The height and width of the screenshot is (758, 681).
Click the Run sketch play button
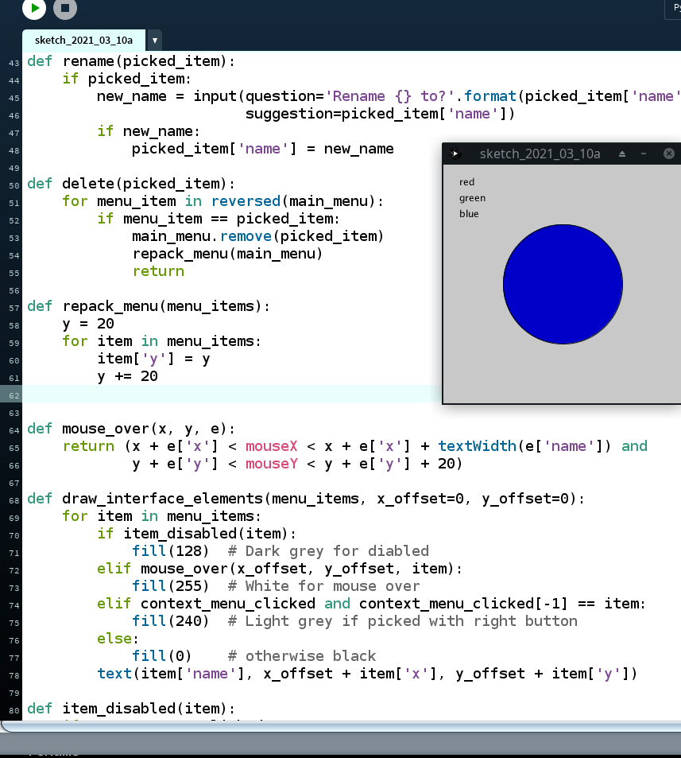click(x=34, y=8)
